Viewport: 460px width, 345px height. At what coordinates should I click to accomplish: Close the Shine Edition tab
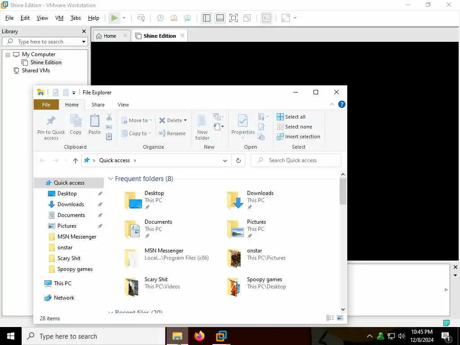(x=182, y=35)
